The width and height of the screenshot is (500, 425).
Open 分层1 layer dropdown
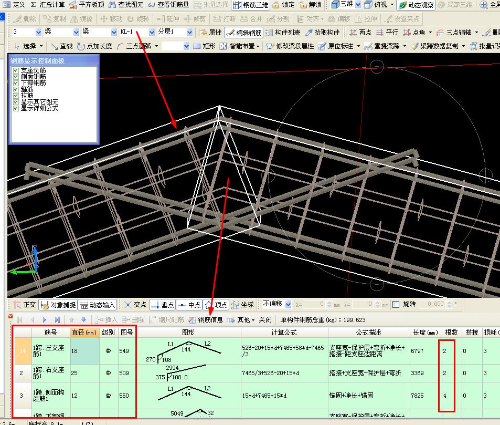coord(189,32)
